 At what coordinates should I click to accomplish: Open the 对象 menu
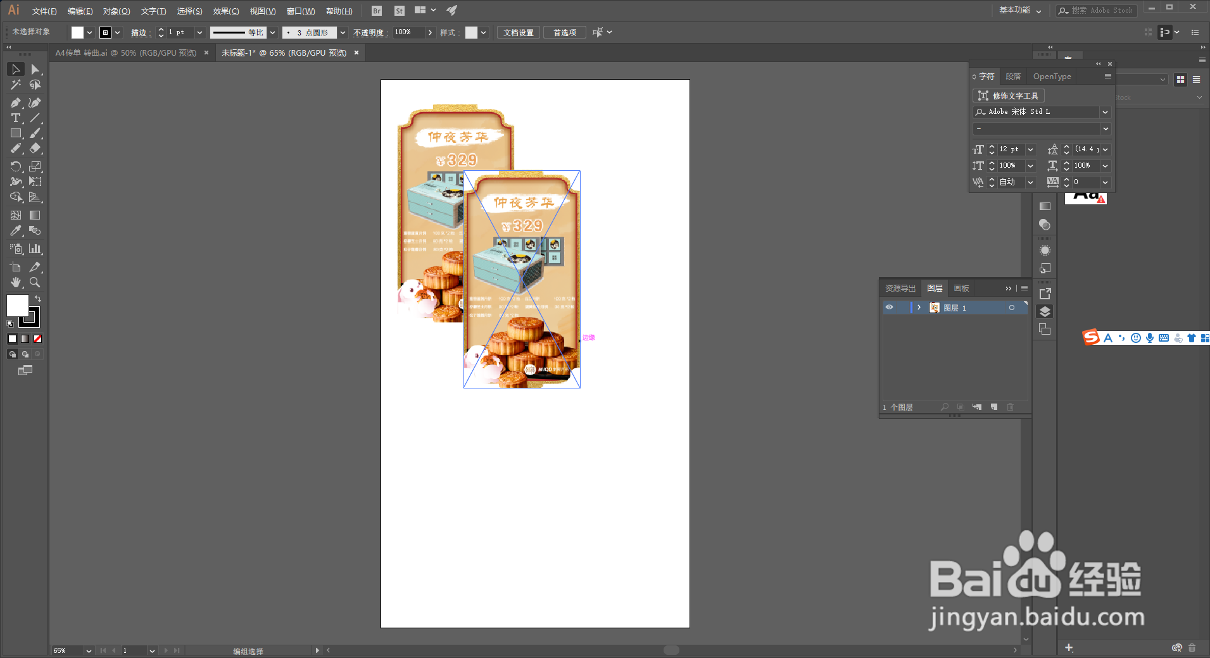click(117, 11)
